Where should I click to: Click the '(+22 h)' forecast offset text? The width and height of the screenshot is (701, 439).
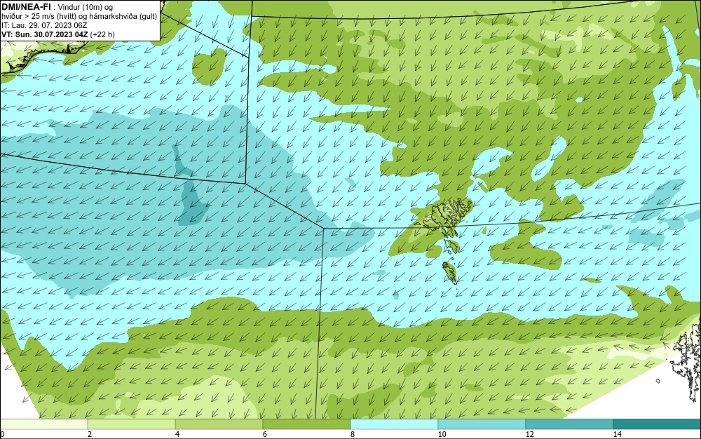[102, 34]
